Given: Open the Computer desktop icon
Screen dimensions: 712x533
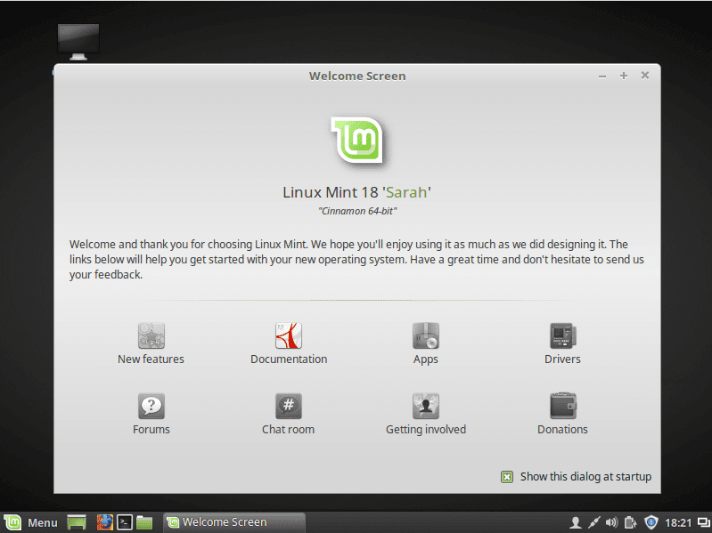Looking at the screenshot, I should point(78,42).
